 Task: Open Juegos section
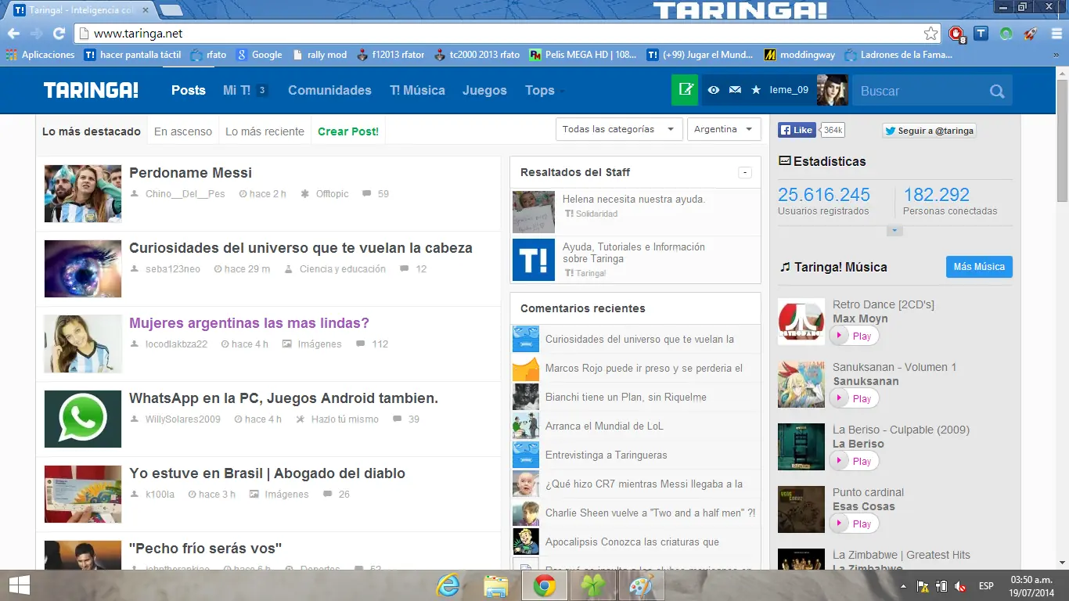484,90
